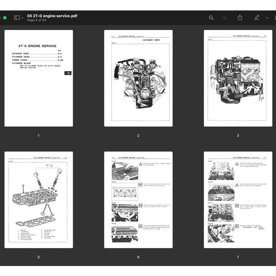Open the Share menu
Screen dimensions: 276x276
(x=240, y=18)
